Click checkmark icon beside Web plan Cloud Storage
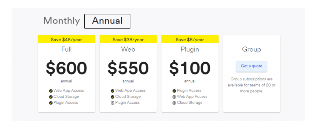This screenshot has height=129, width=313. [112, 97]
